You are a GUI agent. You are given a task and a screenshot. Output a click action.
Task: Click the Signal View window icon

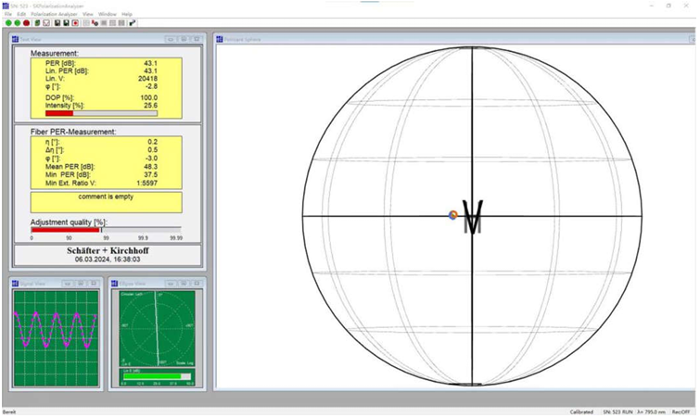(15, 283)
